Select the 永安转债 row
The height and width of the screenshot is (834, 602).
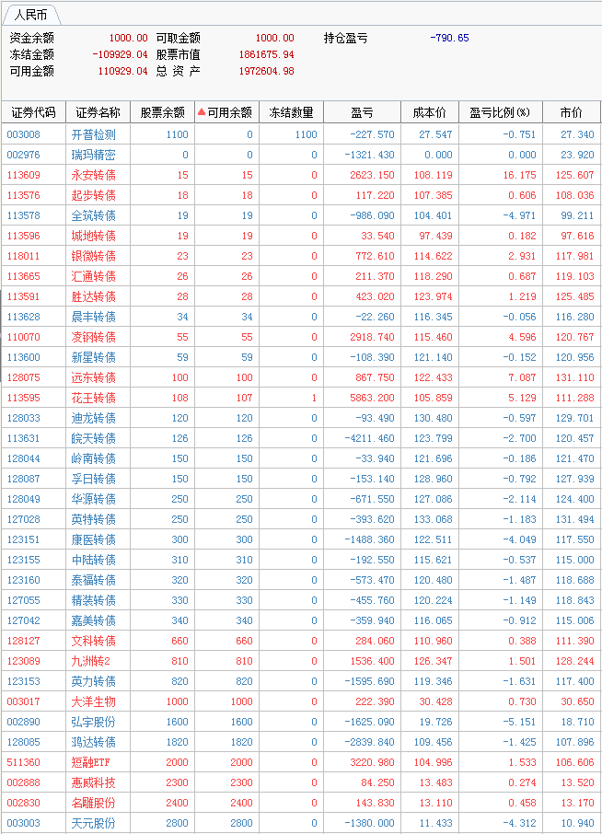[x=301, y=175]
